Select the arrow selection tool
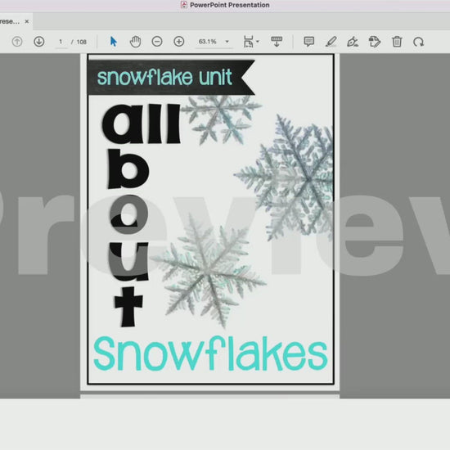The image size is (450, 450). (114, 42)
